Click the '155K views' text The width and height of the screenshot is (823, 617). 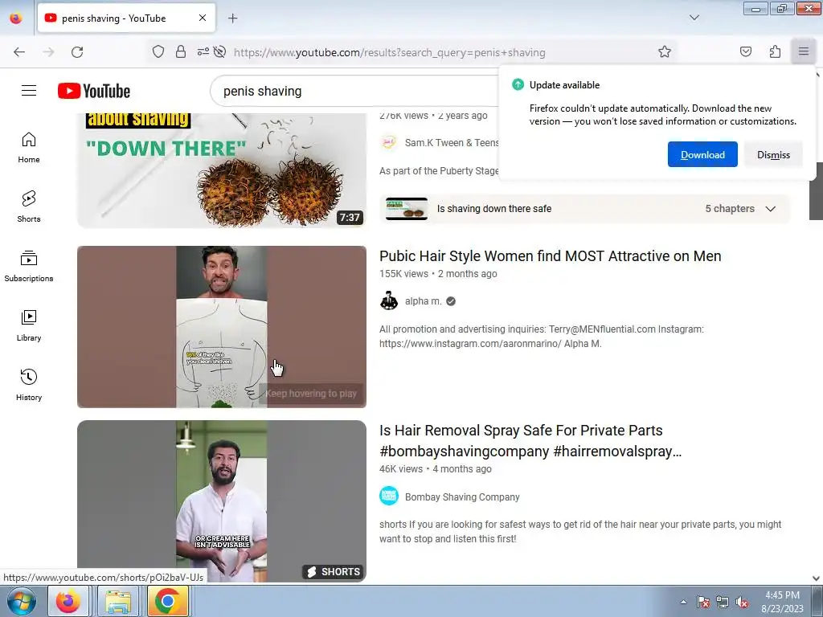coord(403,274)
